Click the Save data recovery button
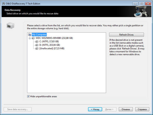 pos(17,109)
